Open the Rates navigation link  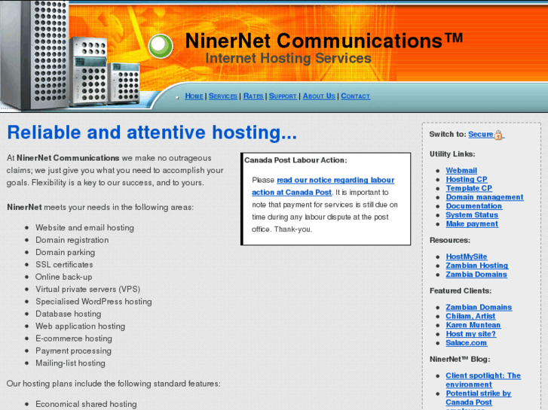253,96
